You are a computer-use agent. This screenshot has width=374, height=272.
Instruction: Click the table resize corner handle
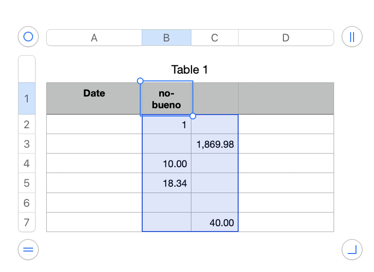coord(352,250)
